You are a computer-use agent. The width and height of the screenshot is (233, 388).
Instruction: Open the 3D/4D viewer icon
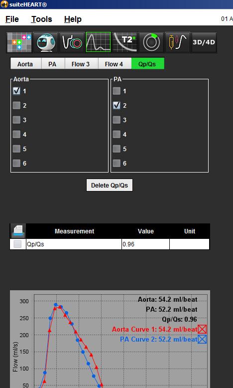pyautogui.click(x=204, y=42)
